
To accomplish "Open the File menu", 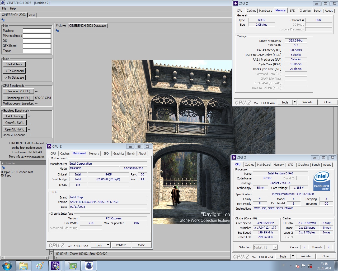I will pos(4,8).
